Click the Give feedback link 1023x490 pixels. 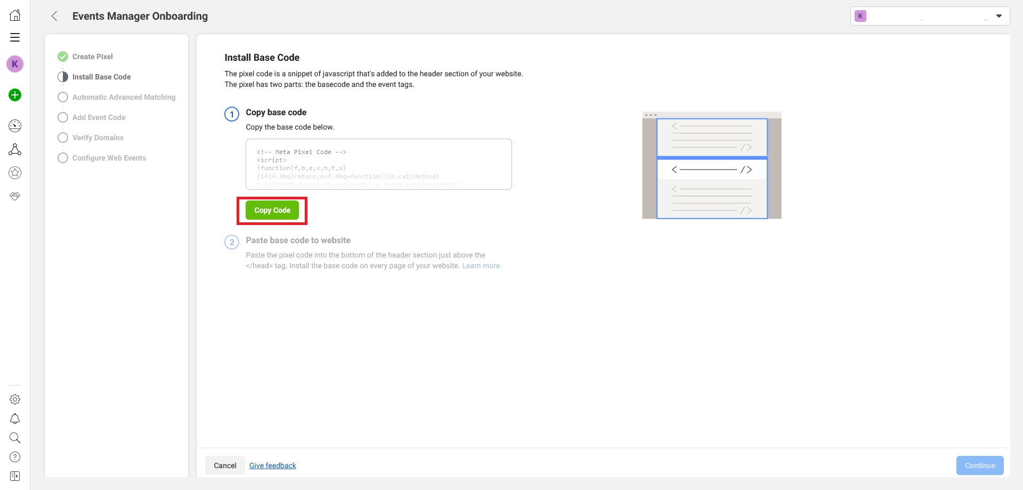[272, 465]
